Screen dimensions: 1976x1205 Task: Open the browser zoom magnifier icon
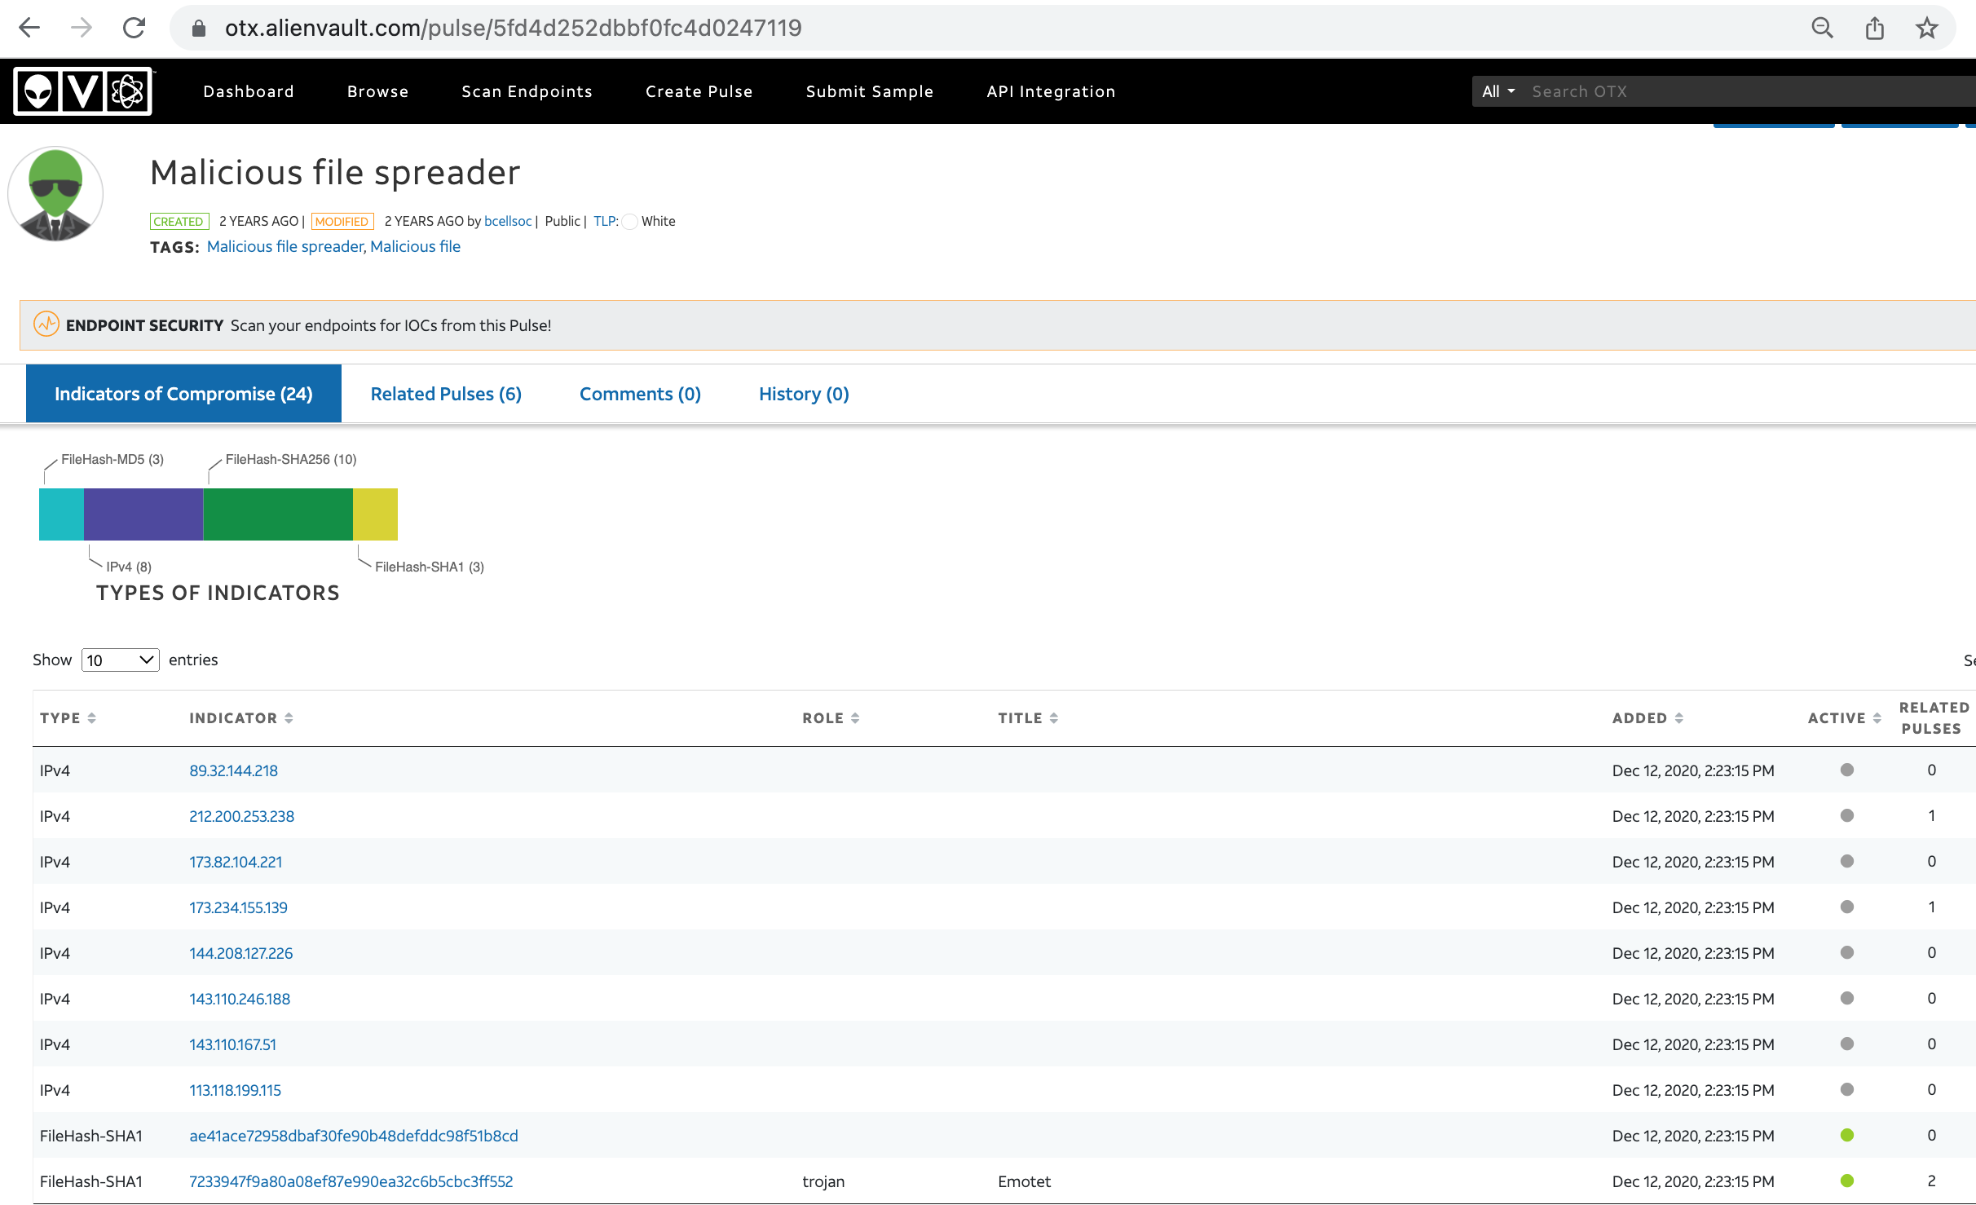(x=1822, y=28)
